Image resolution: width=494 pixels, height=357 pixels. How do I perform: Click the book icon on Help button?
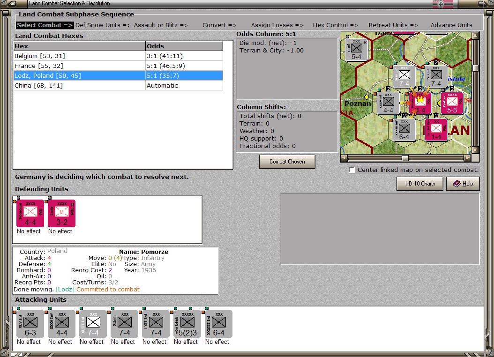coord(457,184)
